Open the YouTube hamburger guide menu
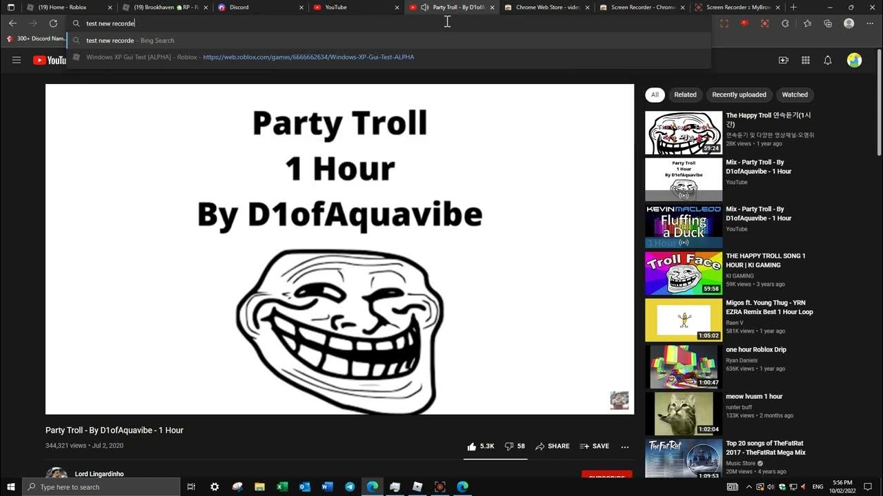Image resolution: width=883 pixels, height=496 pixels. pyautogui.click(x=17, y=60)
